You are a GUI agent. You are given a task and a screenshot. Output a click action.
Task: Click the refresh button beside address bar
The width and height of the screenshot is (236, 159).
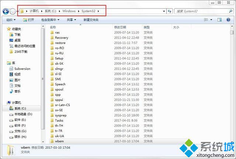pyautogui.click(x=170, y=11)
